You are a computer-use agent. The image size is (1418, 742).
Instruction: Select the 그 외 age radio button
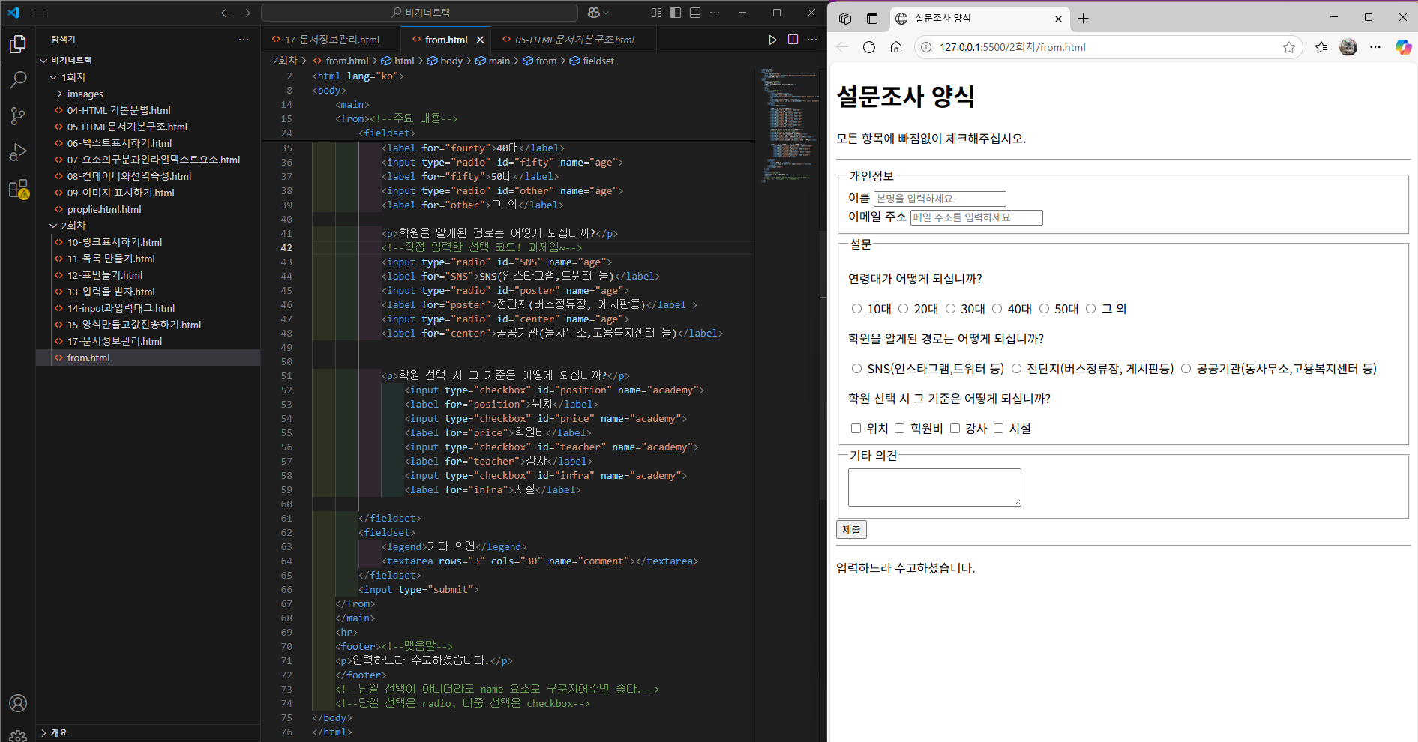coord(1090,308)
